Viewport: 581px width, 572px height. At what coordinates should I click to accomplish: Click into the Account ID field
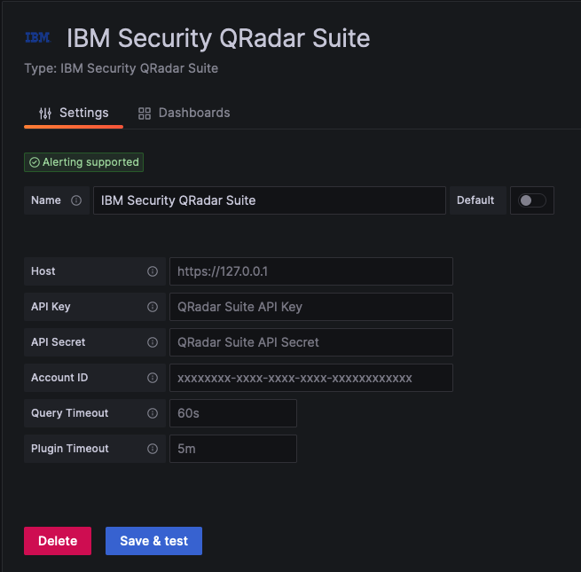[x=311, y=378]
